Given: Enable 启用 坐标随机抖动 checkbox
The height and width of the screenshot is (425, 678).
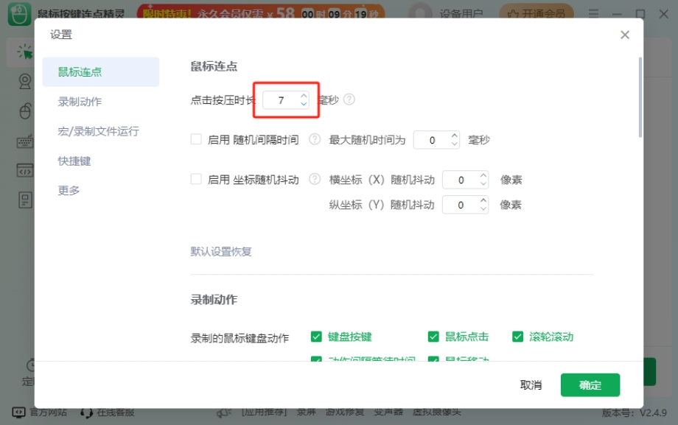Looking at the screenshot, I should (196, 179).
